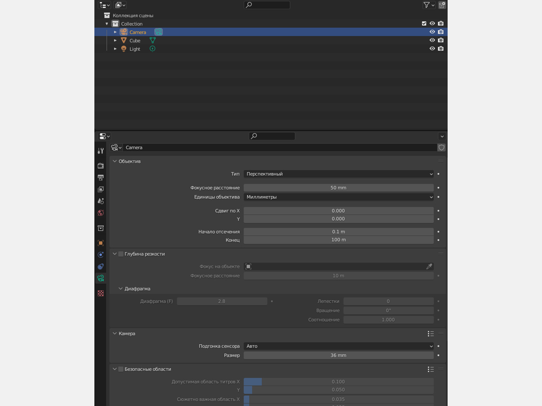This screenshot has width=542, height=406.
Task: Enable the Безопасные области checkbox
Action: 121,369
